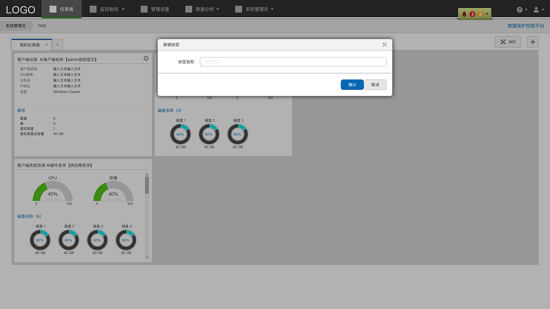Focus the 标签名称 input field
The height and width of the screenshot is (309, 550).
[x=293, y=62]
